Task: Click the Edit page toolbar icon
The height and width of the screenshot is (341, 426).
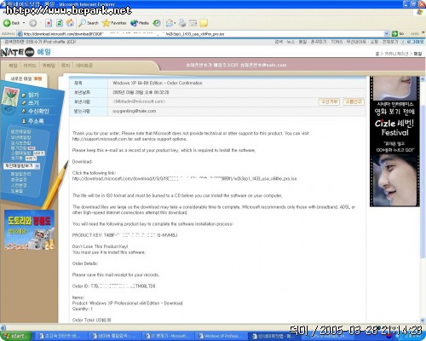Action: 193,23
